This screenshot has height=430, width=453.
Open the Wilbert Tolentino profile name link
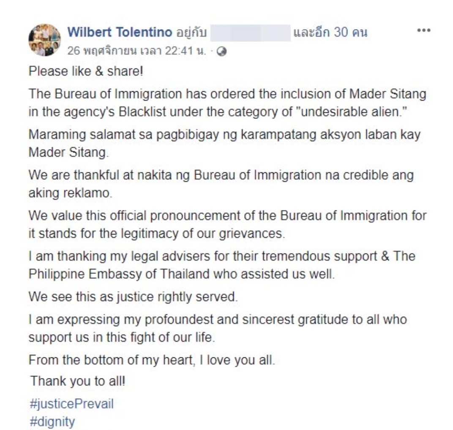pyautogui.click(x=120, y=32)
